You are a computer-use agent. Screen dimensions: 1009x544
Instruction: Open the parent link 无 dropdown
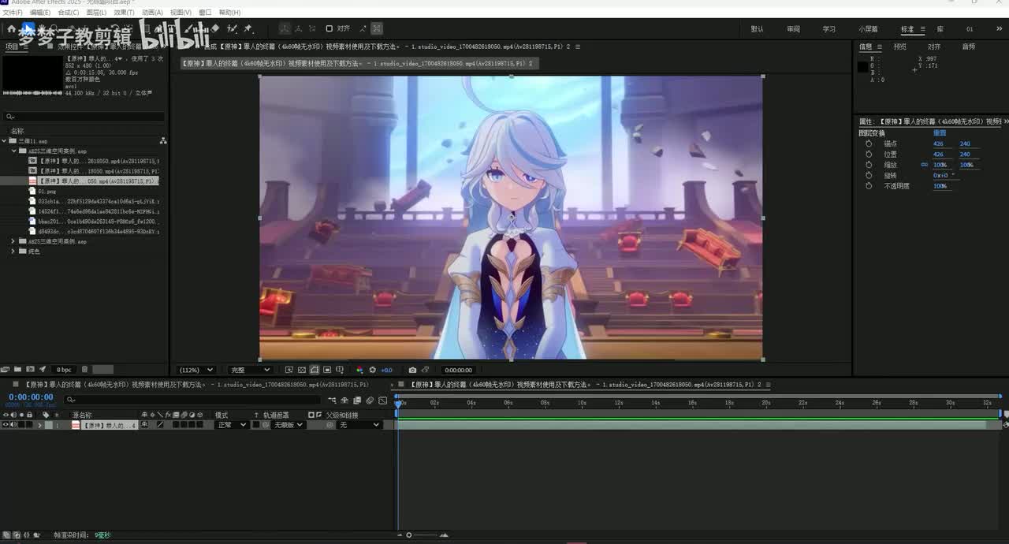click(359, 425)
